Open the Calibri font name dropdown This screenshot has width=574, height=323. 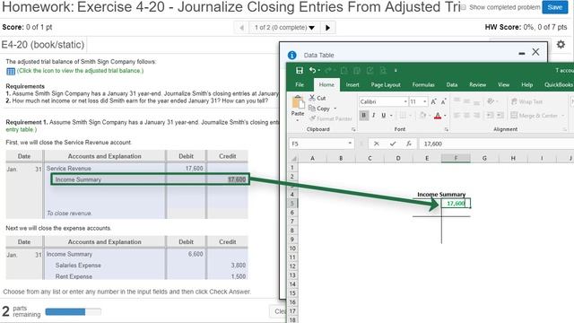(x=405, y=101)
